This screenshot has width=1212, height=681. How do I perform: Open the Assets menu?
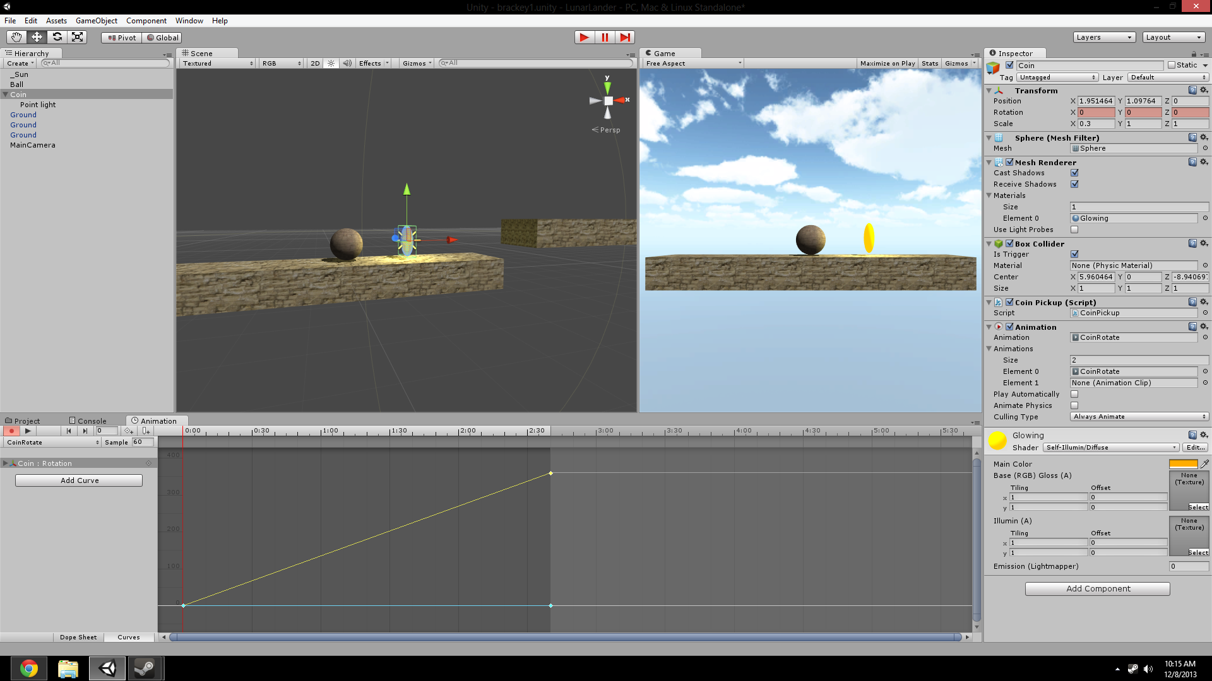[56, 21]
